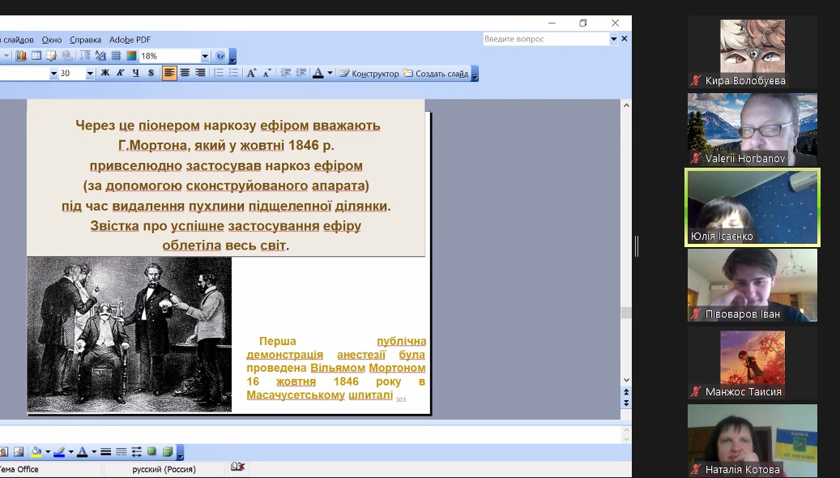Click the insert table icon
840x478 pixels.
[x=36, y=56]
